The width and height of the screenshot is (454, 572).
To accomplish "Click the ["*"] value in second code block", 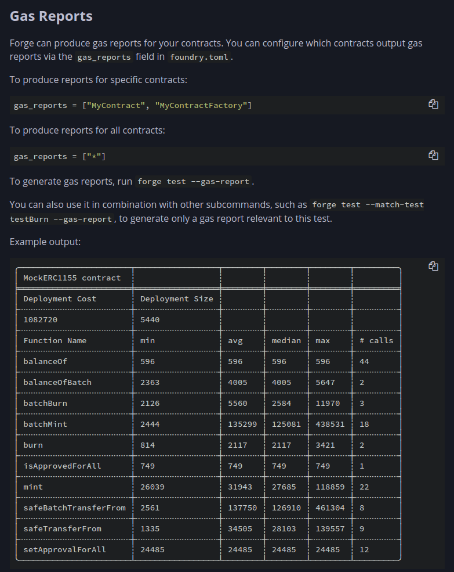I will (94, 156).
